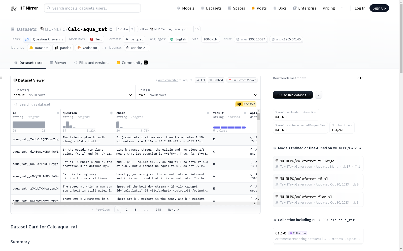Screen dimensions: 403x251
Task: Open the Community tab
Action: pos(132,63)
